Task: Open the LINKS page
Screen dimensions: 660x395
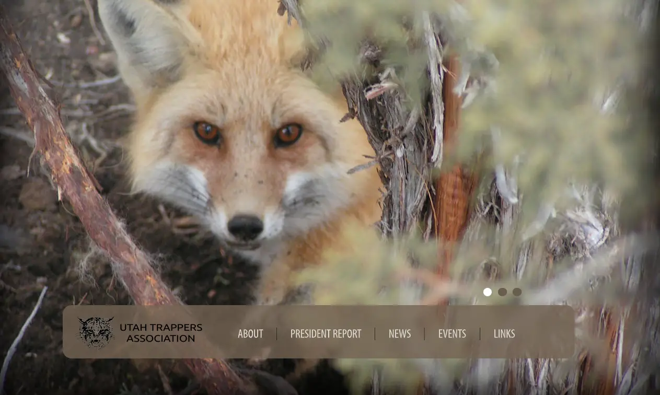Action: click(x=504, y=333)
